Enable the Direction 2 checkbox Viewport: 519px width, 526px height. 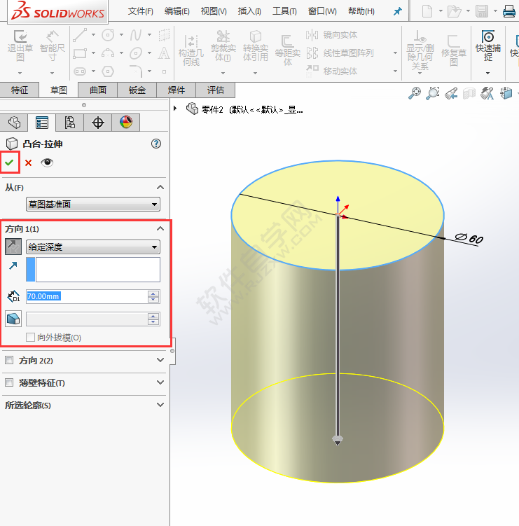coord(9,361)
